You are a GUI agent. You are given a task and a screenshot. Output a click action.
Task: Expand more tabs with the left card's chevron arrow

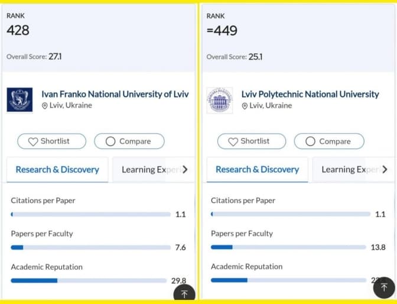coord(185,170)
